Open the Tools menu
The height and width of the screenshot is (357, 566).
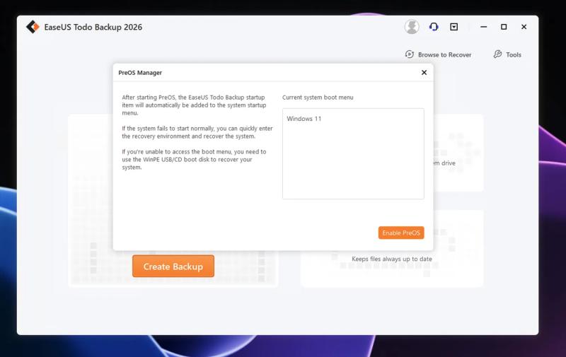point(507,54)
